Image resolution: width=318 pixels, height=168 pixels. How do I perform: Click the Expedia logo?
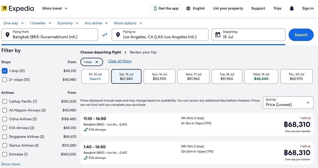[x=17, y=8]
